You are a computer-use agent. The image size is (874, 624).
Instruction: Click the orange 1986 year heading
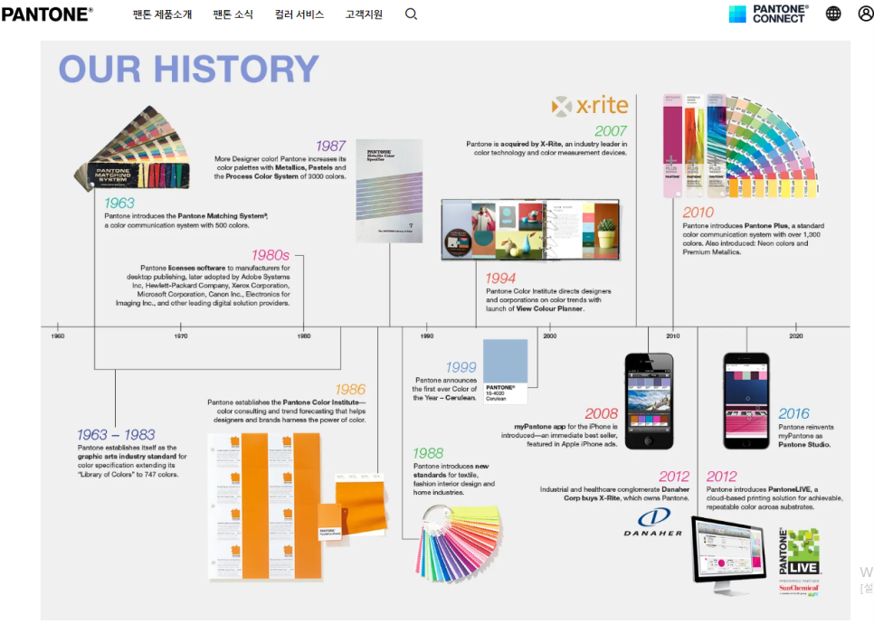point(350,390)
